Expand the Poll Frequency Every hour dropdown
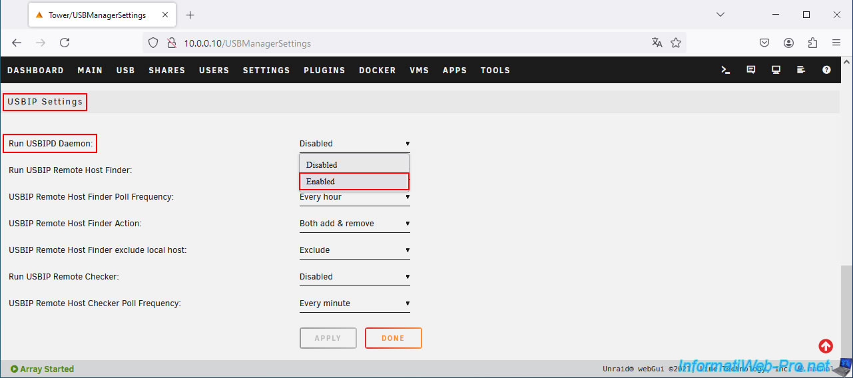This screenshot has width=853, height=378. pos(355,197)
